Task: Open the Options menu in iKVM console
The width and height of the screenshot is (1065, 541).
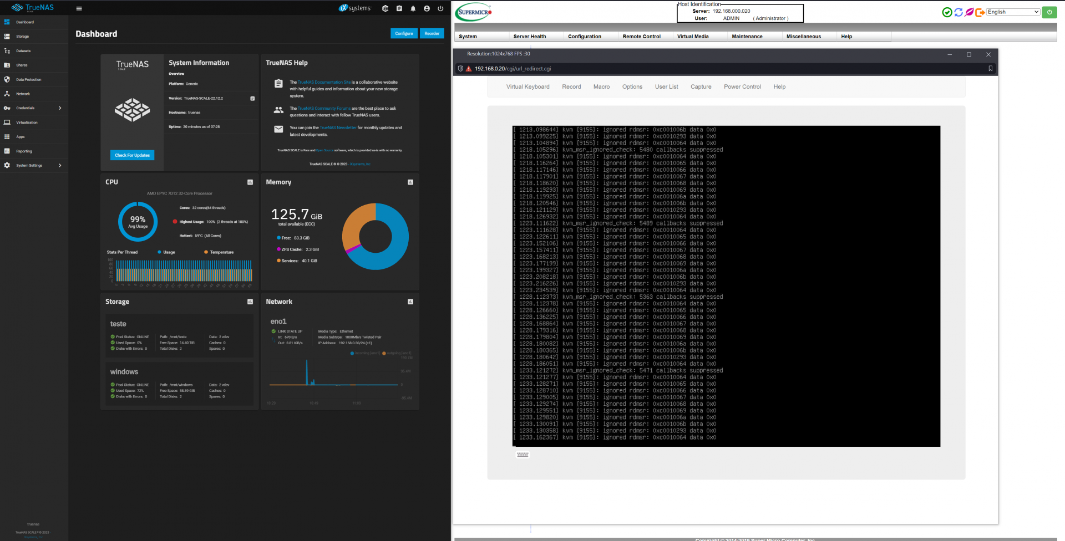Action: pos(632,86)
